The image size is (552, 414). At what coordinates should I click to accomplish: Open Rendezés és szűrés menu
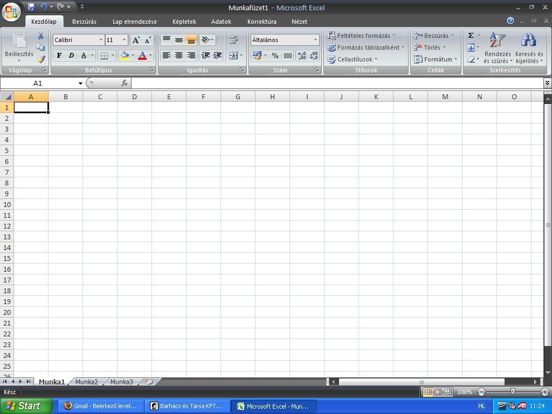pos(498,47)
